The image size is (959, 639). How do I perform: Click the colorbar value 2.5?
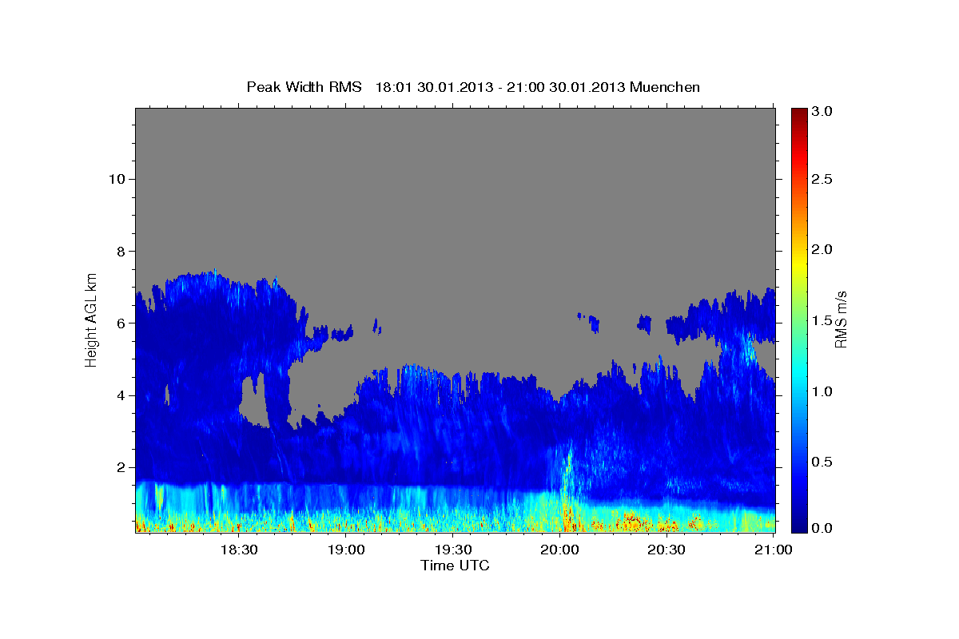[822, 180]
